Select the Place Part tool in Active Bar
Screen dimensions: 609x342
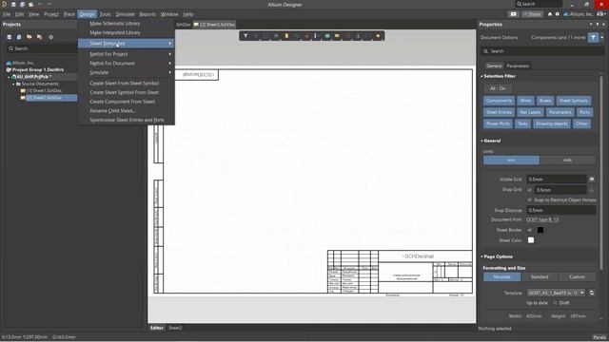[x=286, y=36]
